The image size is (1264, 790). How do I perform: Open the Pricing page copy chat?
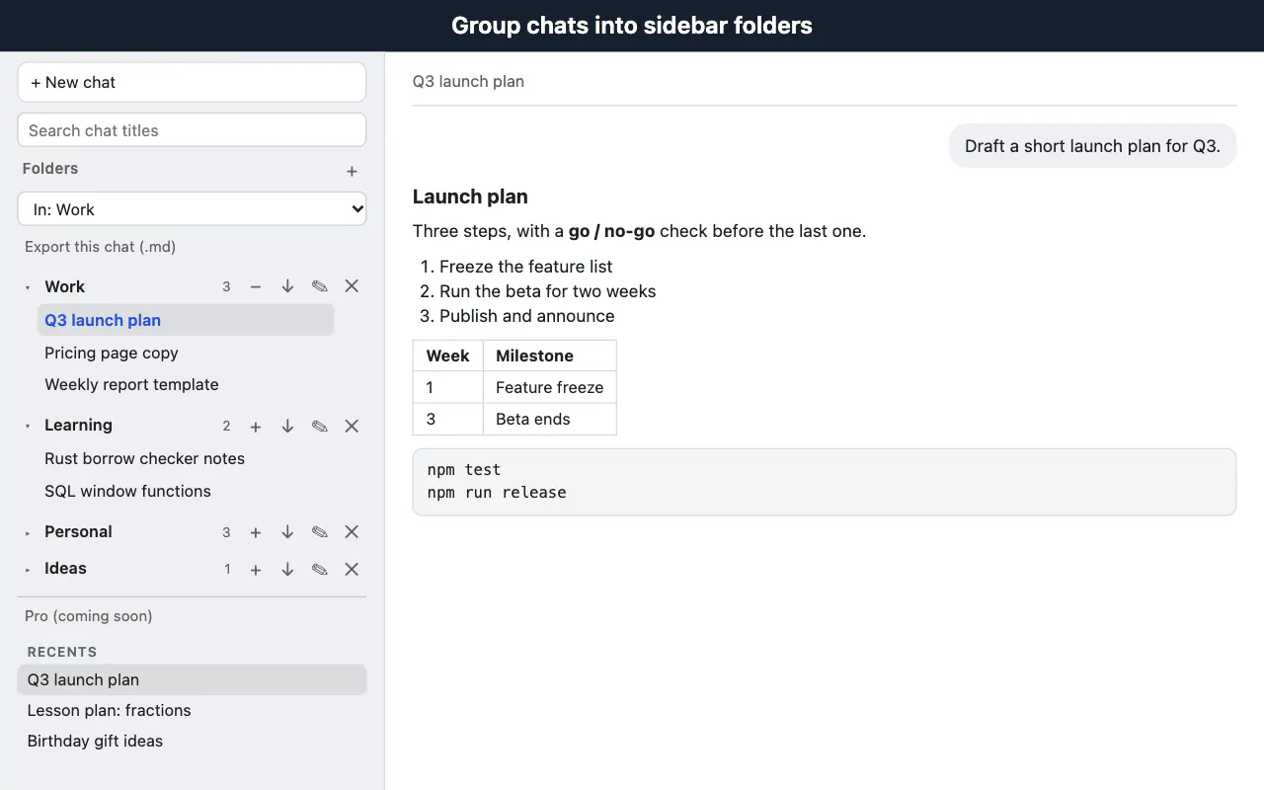click(x=112, y=353)
